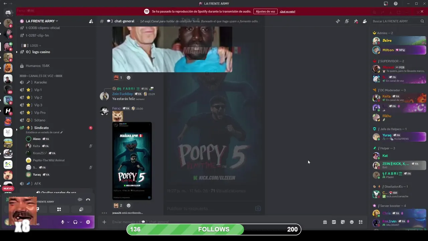The height and width of the screenshot is (241, 428).
Task: Open pinned messages icon
Action: (x=356, y=21)
